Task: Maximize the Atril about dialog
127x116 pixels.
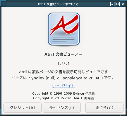Action: click(118, 4)
